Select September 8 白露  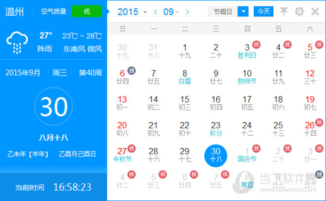point(185,77)
